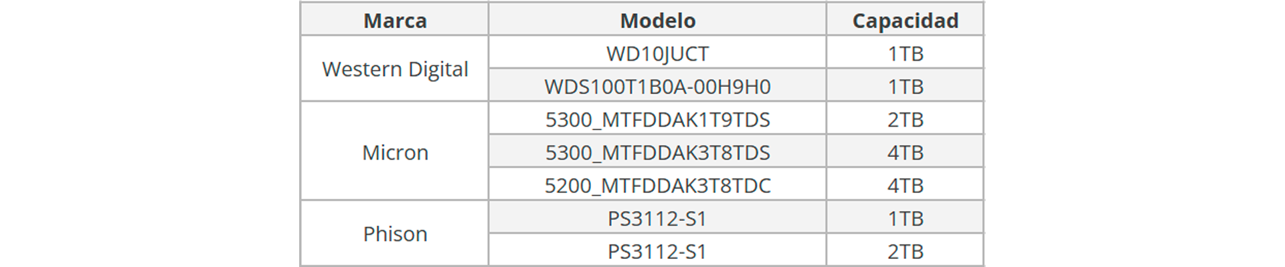
Task: Click the 1TB capacity in Phison rows
Action: coord(905,218)
